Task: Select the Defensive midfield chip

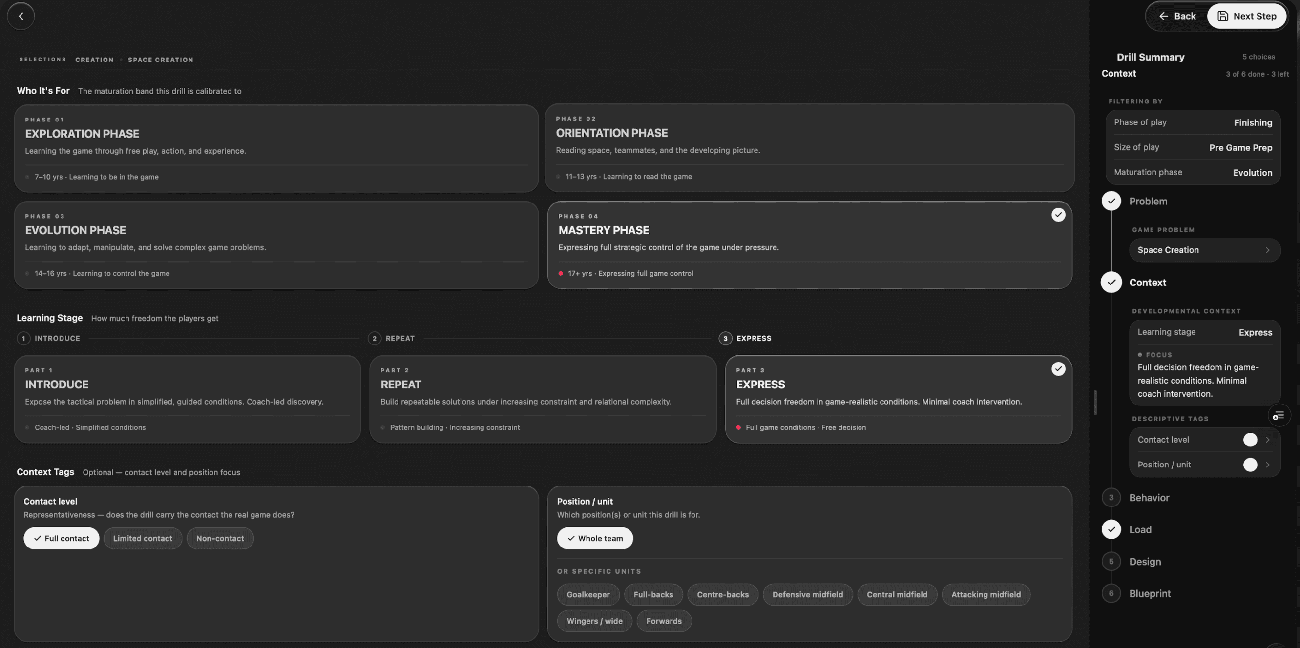Action: pos(807,595)
